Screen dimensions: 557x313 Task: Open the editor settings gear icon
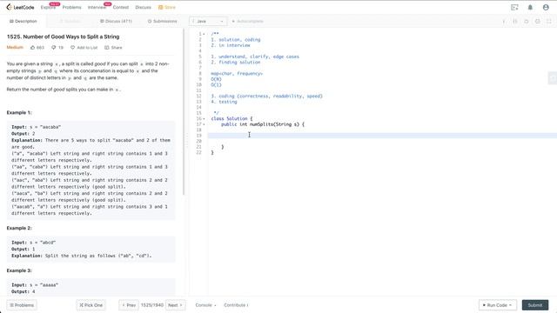(538, 22)
